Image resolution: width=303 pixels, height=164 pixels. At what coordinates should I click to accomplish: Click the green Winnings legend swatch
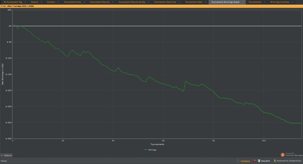pyautogui.click(x=146, y=150)
